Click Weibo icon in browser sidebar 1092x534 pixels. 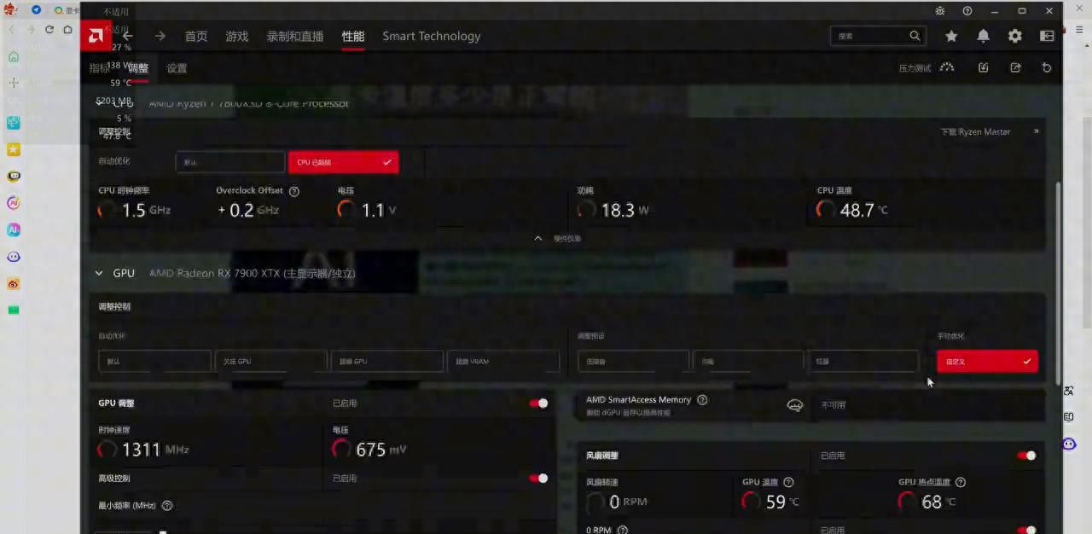[14, 283]
